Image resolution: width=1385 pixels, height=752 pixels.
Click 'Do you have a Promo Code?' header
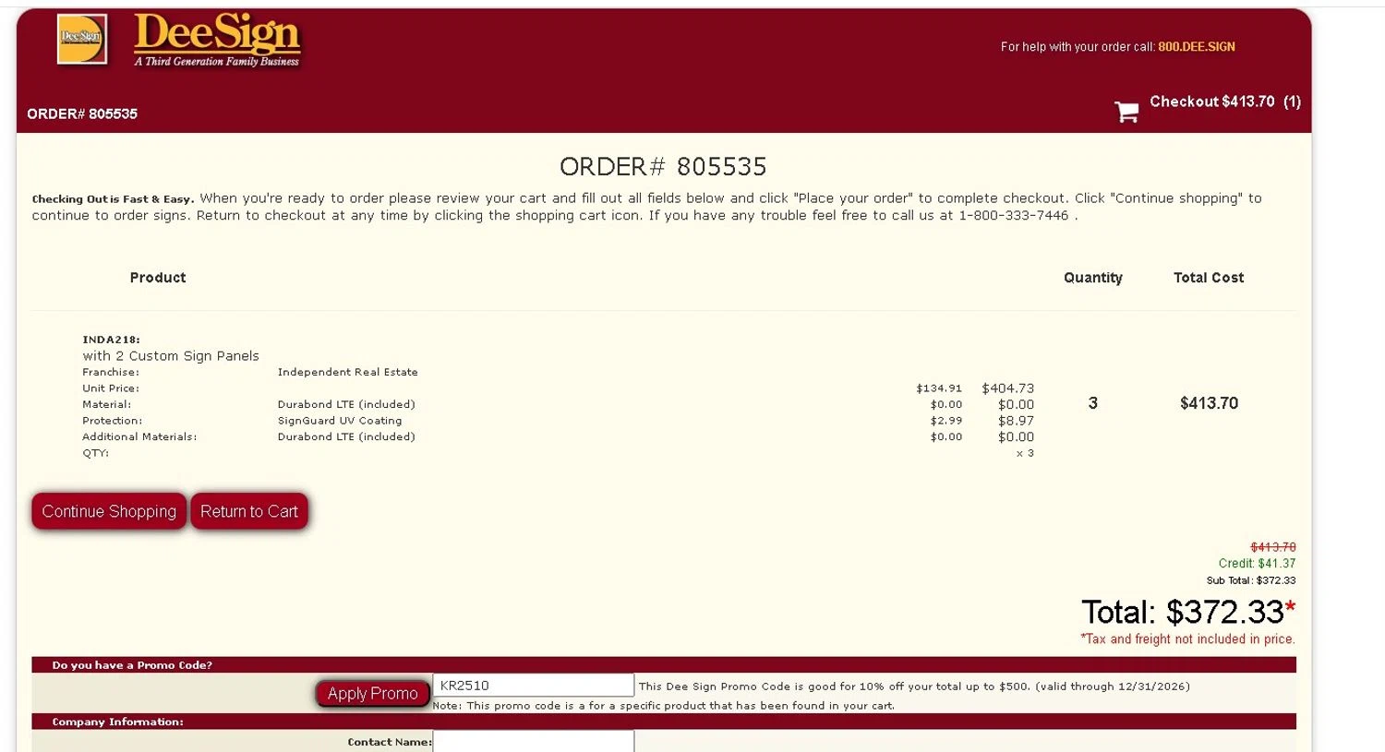[132, 665]
